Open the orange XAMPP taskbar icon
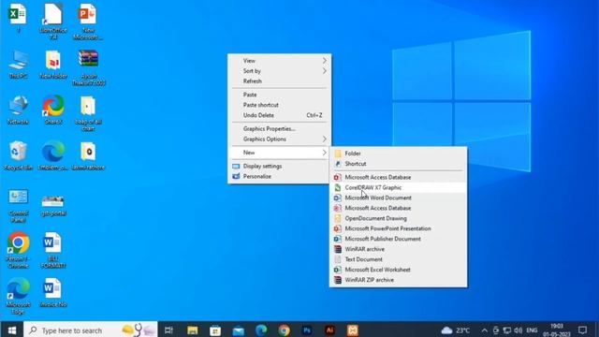This screenshot has height=337, width=599. pyautogui.click(x=353, y=330)
